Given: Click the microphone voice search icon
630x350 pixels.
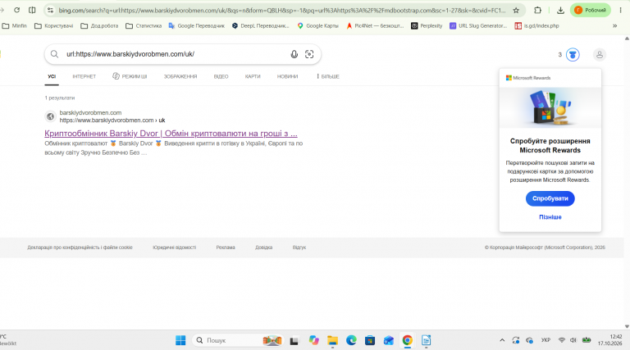Looking at the screenshot, I should (x=294, y=54).
